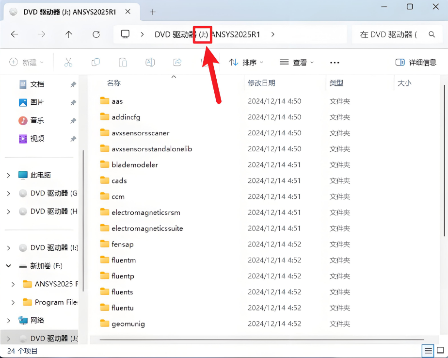This screenshot has width=448, height=358.
Task: Click the Paste clipboard icon
Action: [x=123, y=62]
